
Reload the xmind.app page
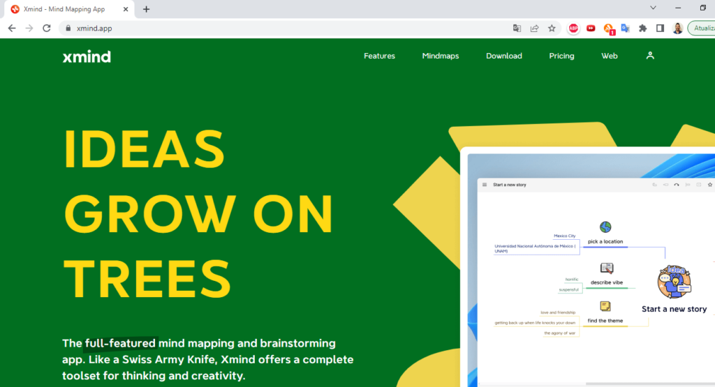47,28
